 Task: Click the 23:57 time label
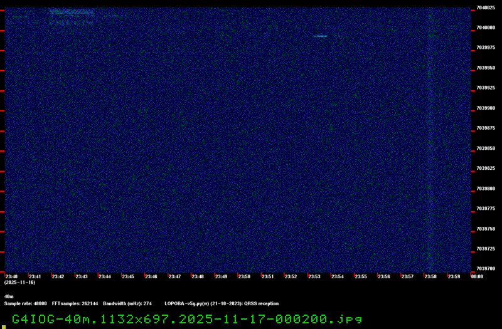(x=407, y=276)
